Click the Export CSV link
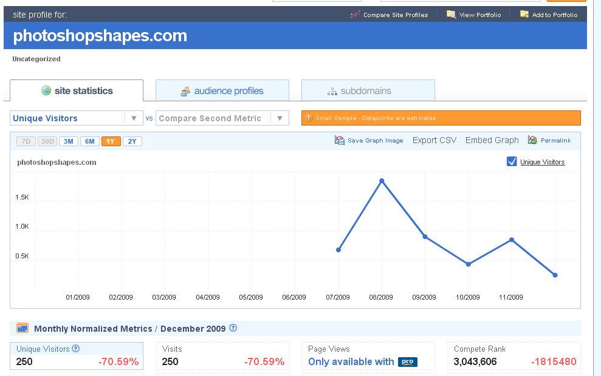Viewport: 601px width, 376px height. click(434, 140)
